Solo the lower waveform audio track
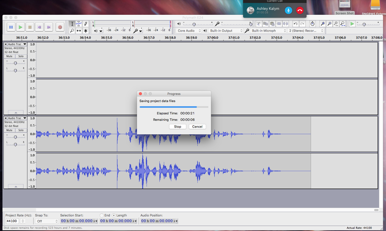Screen dimensions: 386x231 point(21,130)
